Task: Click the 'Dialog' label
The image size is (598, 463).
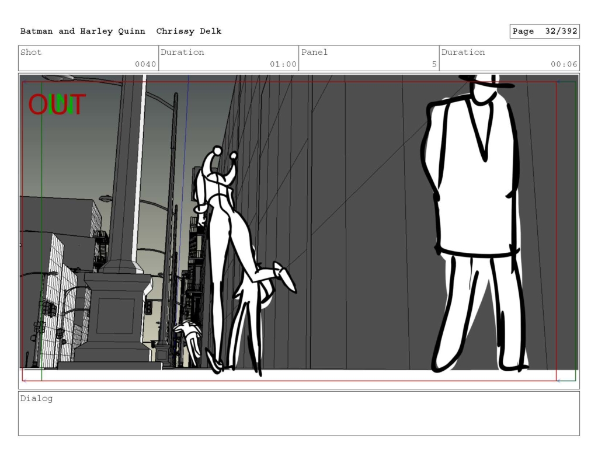Action: pyautogui.click(x=37, y=399)
